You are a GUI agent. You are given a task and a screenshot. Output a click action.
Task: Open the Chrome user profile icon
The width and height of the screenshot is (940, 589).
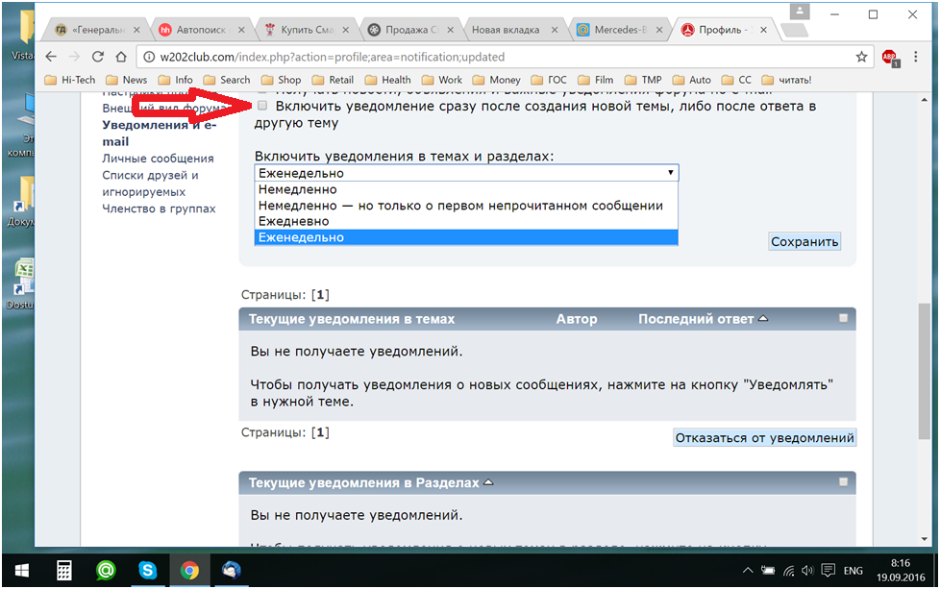pos(799,11)
